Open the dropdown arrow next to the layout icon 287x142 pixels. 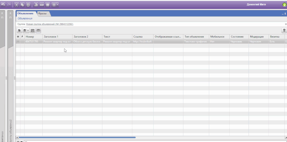(x=57, y=5)
